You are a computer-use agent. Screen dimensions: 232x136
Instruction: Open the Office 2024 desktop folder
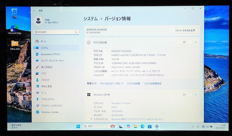15,45
